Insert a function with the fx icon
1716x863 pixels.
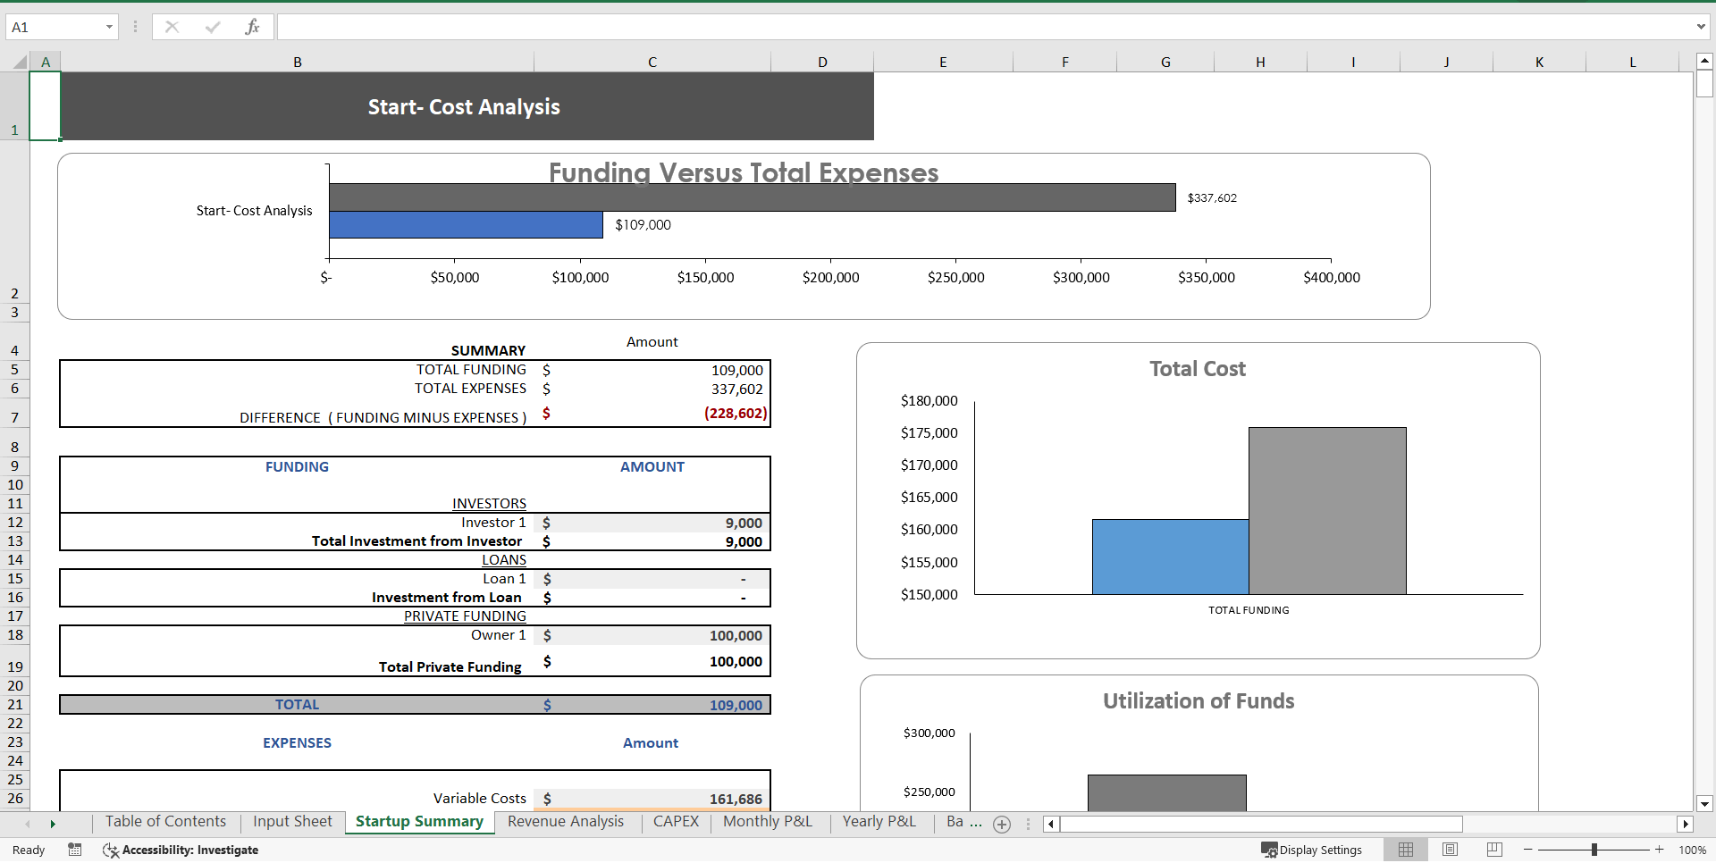[253, 27]
